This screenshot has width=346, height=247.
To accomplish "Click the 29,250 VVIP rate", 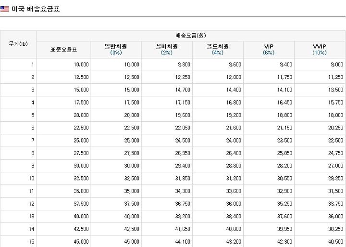I will [x=335, y=179].
